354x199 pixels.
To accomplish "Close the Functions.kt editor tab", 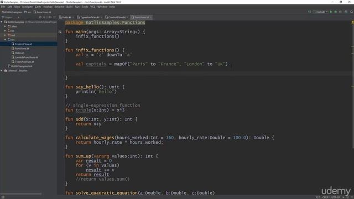I will point(150,17).
